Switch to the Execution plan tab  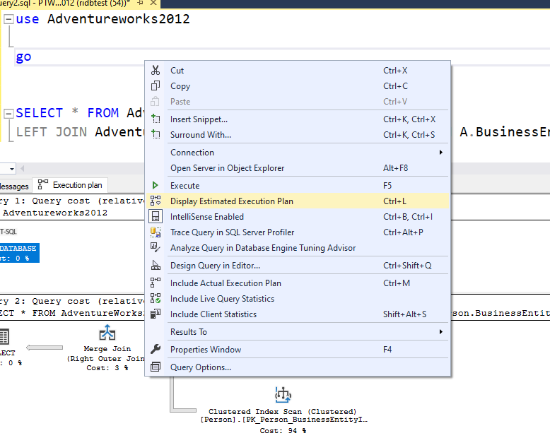click(x=70, y=184)
